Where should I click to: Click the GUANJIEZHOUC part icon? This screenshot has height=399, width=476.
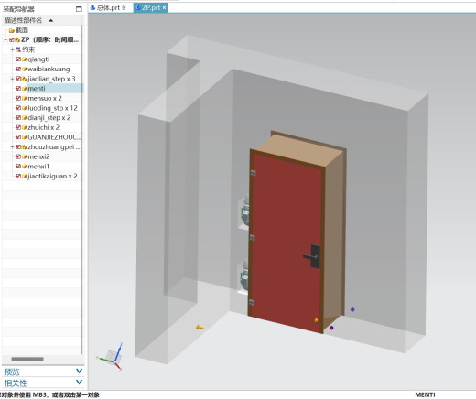tap(24, 137)
